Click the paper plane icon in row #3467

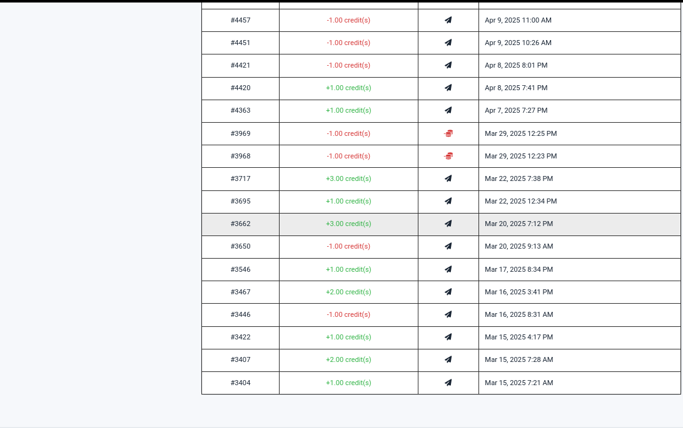(448, 292)
